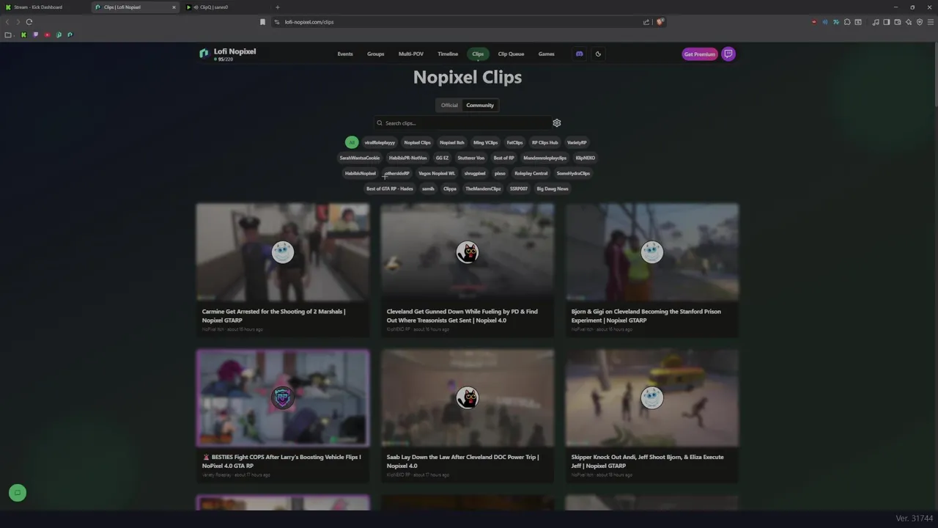Switch to the Official clips tab

point(449,105)
